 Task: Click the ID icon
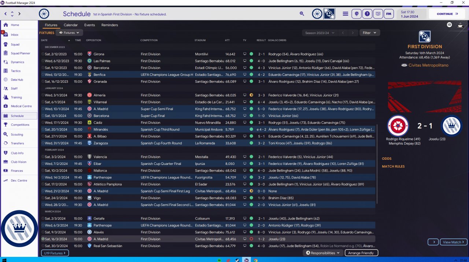pyautogui.click(x=450, y=25)
